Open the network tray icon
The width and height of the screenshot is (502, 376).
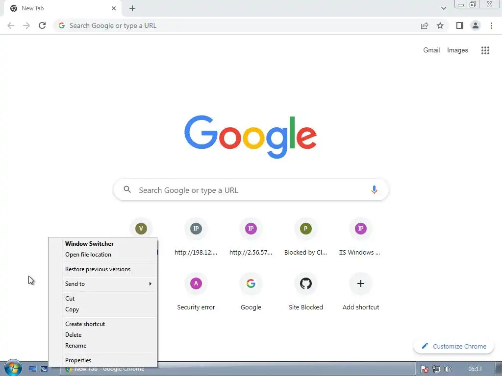(436, 369)
